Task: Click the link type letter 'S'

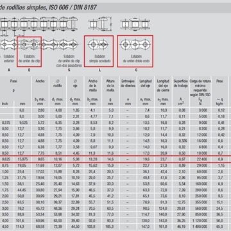Action: point(69,70)
